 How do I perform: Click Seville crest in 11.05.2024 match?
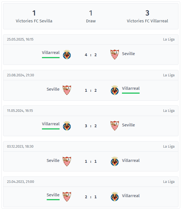tap(114, 126)
